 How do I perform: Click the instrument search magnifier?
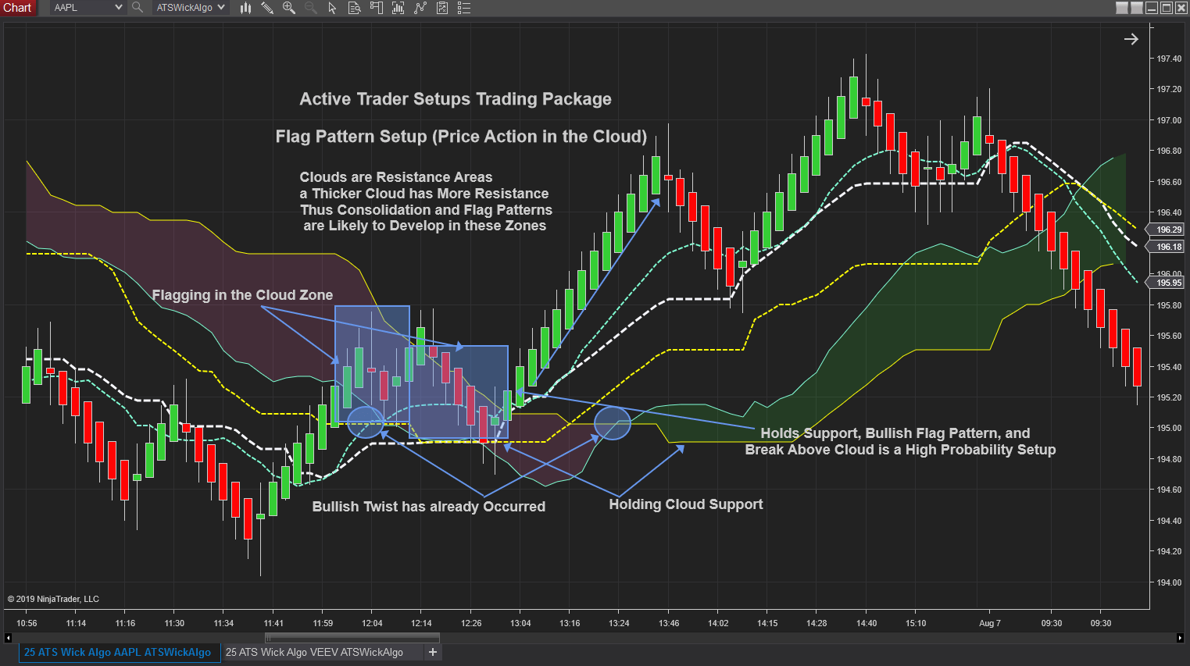138,8
